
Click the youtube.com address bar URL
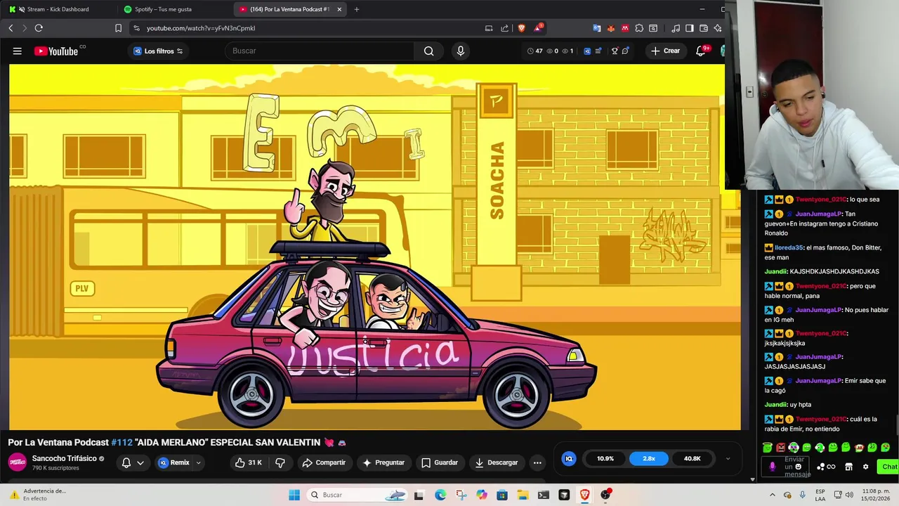point(201,28)
